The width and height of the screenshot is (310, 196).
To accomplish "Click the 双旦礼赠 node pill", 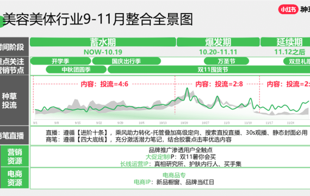I will pyautogui.click(x=297, y=61).
